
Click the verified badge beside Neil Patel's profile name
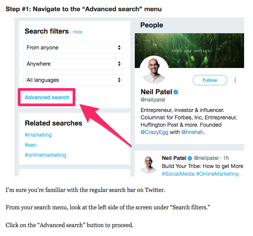176,92
